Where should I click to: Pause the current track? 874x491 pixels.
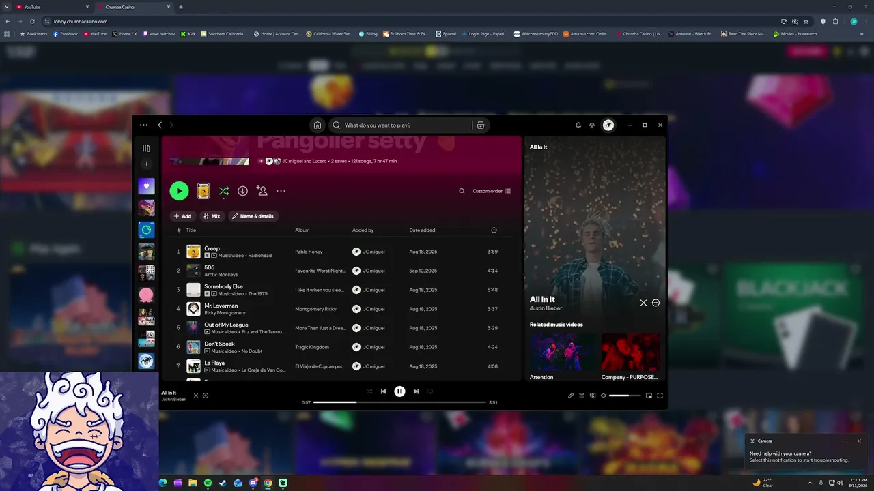[x=399, y=391]
